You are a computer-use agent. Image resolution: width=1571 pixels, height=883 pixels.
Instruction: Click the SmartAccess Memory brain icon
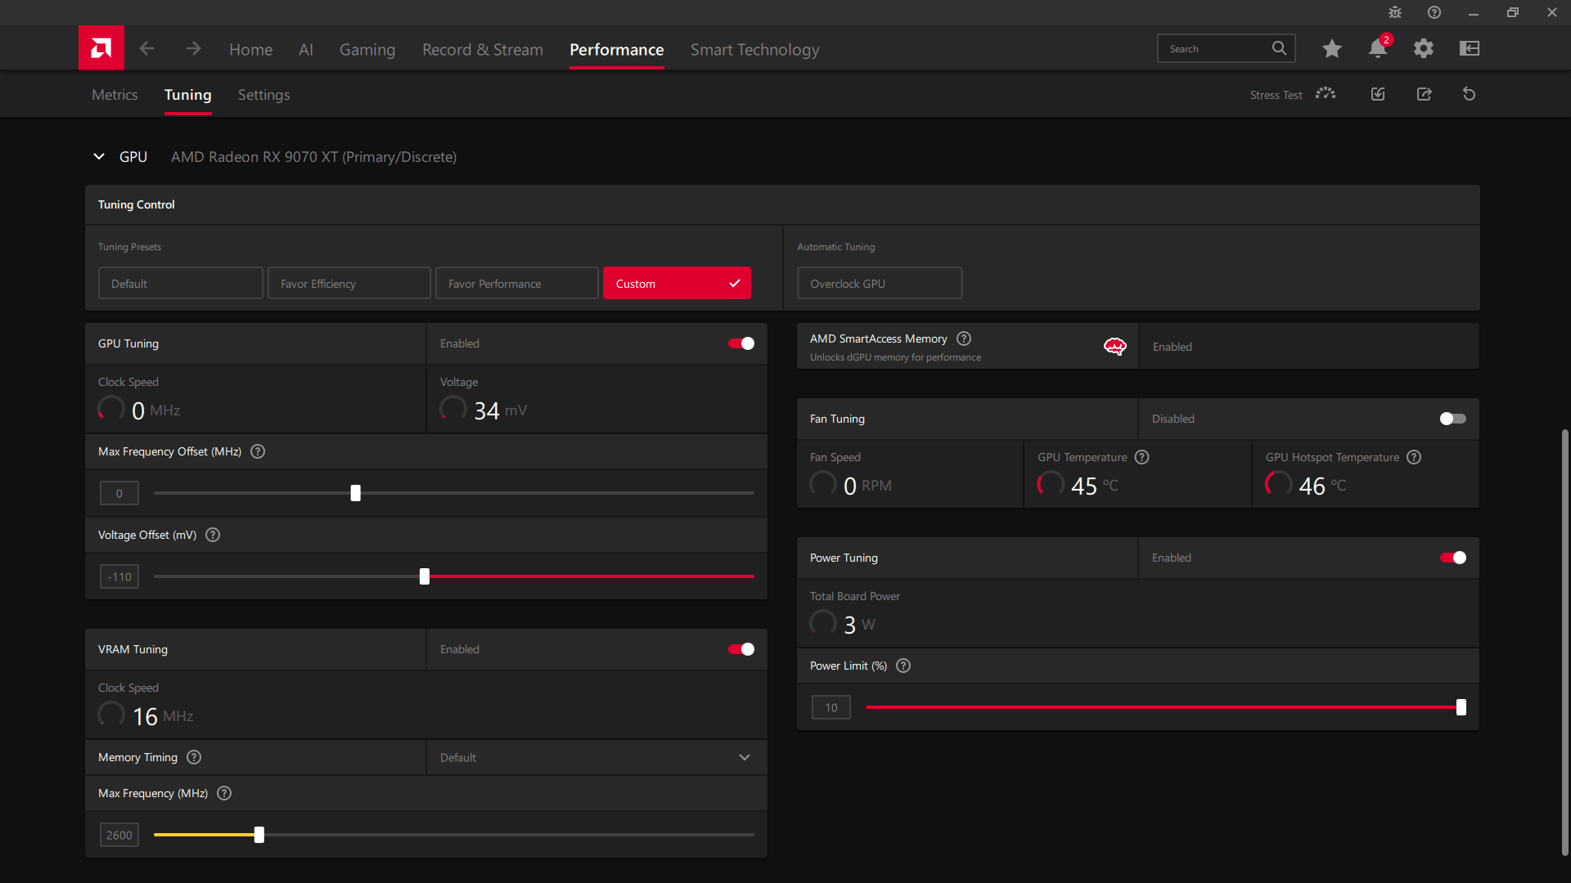coord(1114,347)
